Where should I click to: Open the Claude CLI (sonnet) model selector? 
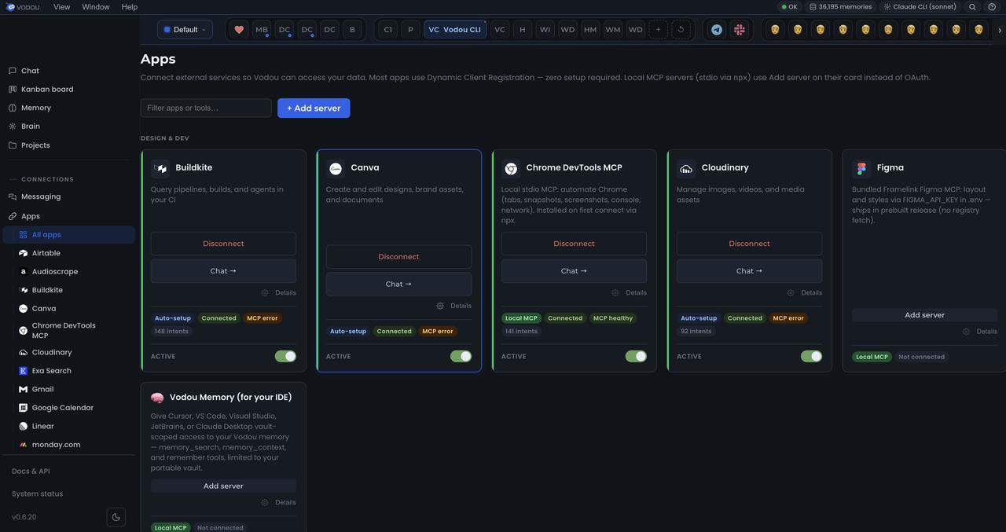tap(920, 7)
